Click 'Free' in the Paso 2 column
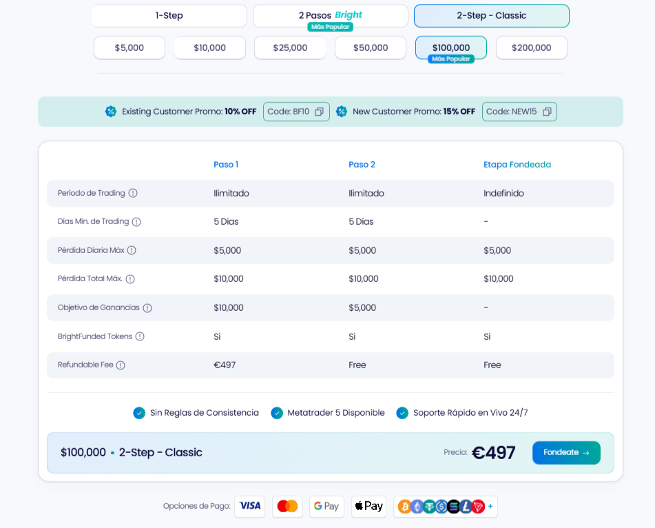The image size is (655, 528). [x=357, y=365]
